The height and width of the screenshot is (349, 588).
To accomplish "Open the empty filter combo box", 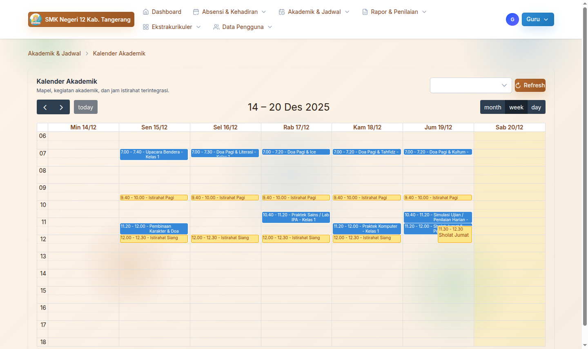I will pos(470,85).
